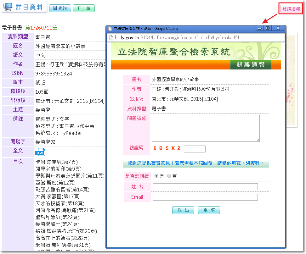
Task: Focus the Email input field
Action: click(205, 197)
